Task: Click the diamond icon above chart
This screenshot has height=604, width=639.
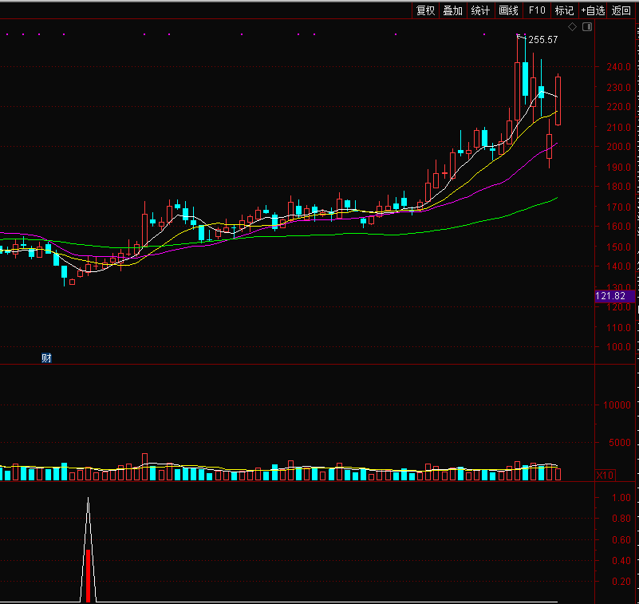Action: pos(573,27)
